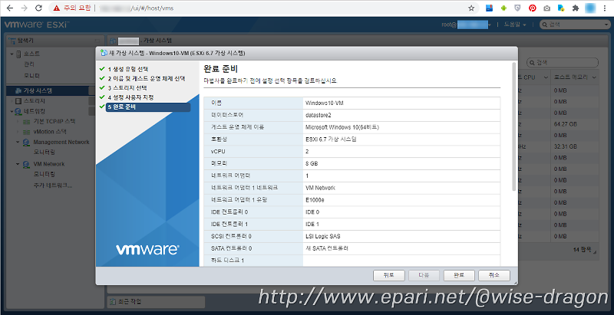The width and height of the screenshot is (614, 315).
Task: Click 64.27 GB memory cell
Action: click(565, 124)
